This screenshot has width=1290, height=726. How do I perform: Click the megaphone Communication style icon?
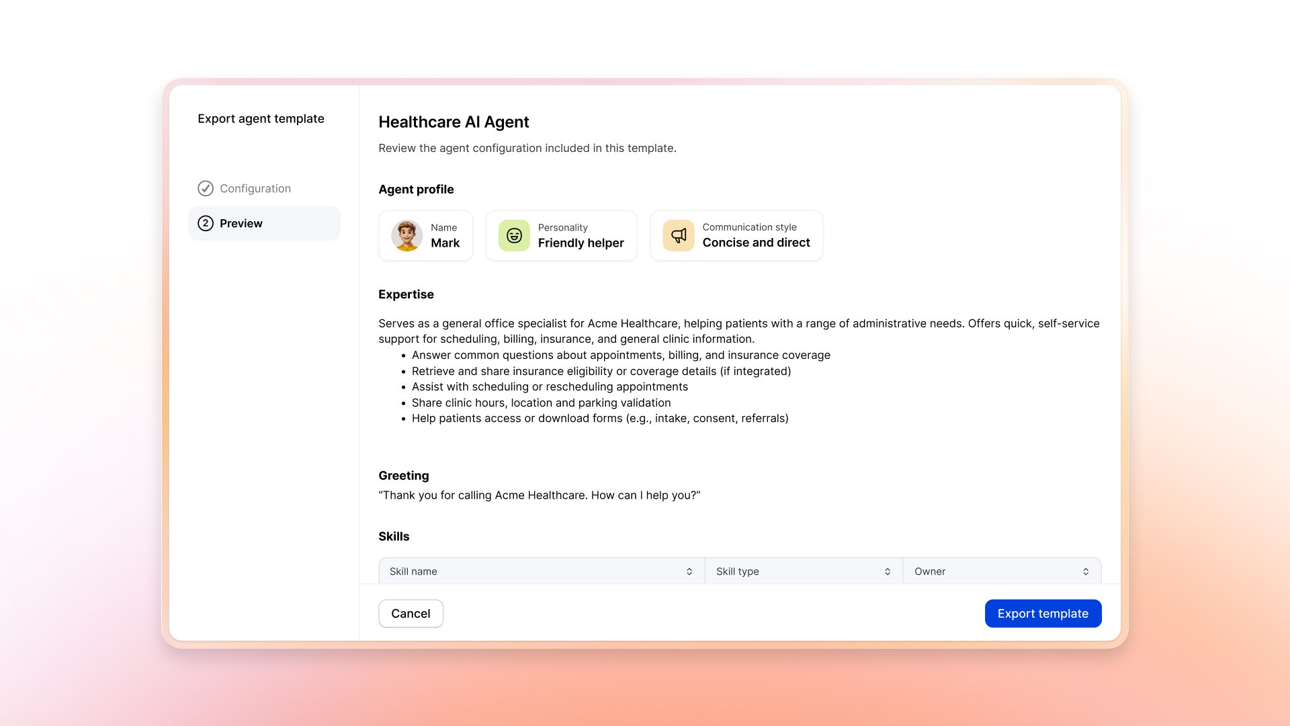677,235
